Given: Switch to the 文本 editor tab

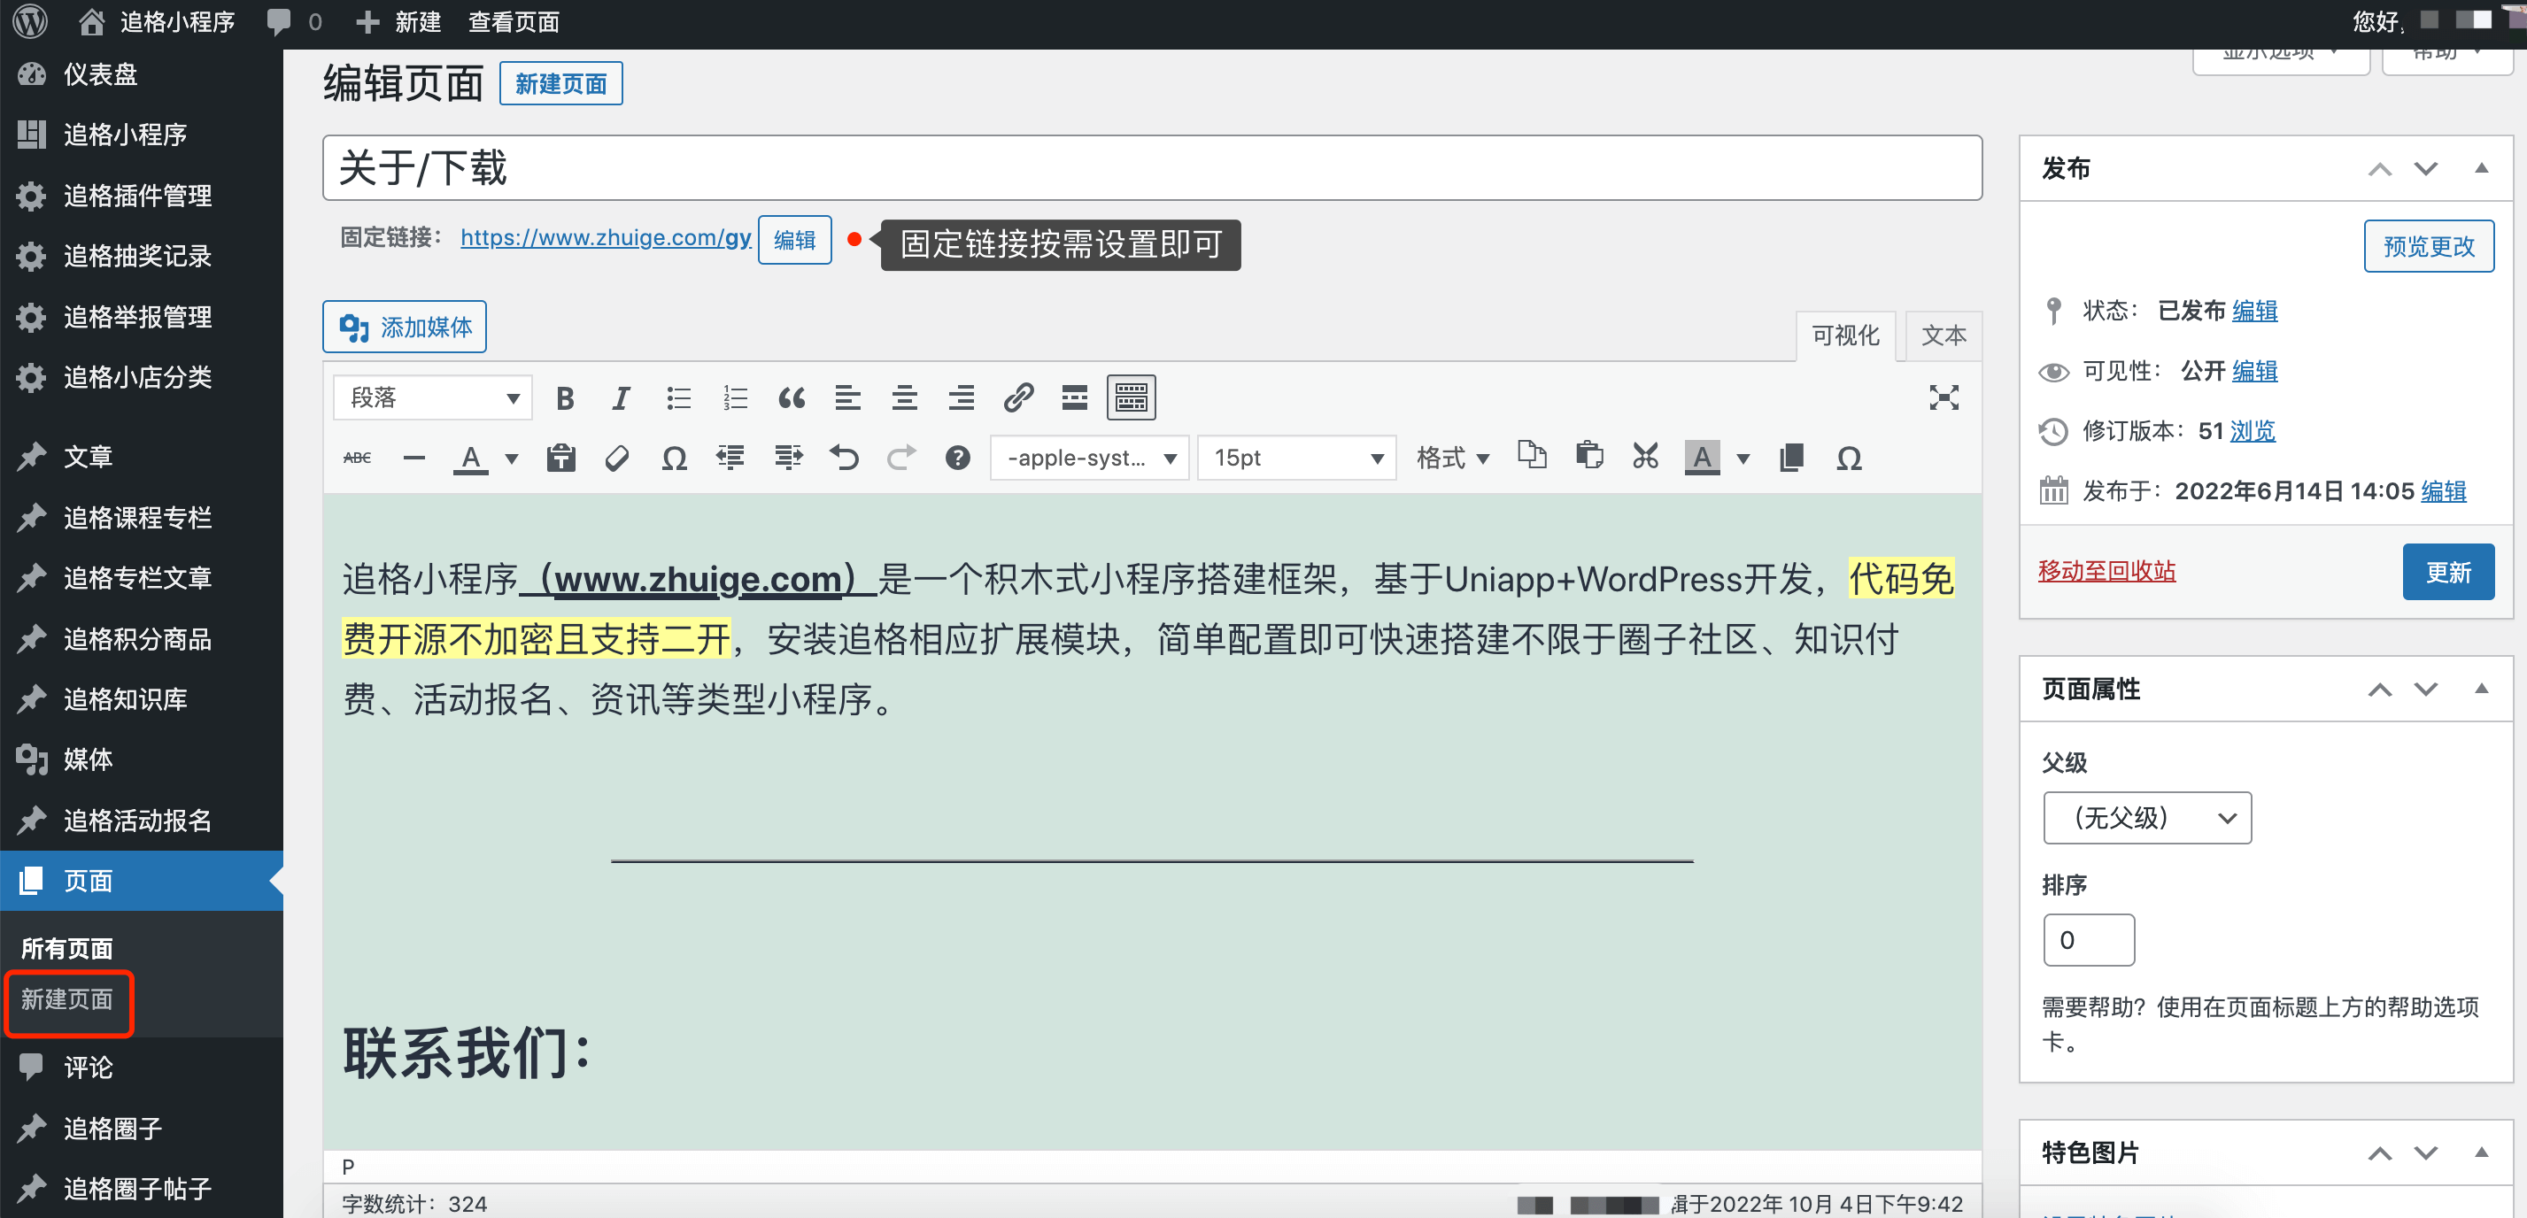Looking at the screenshot, I should pos(1944,336).
